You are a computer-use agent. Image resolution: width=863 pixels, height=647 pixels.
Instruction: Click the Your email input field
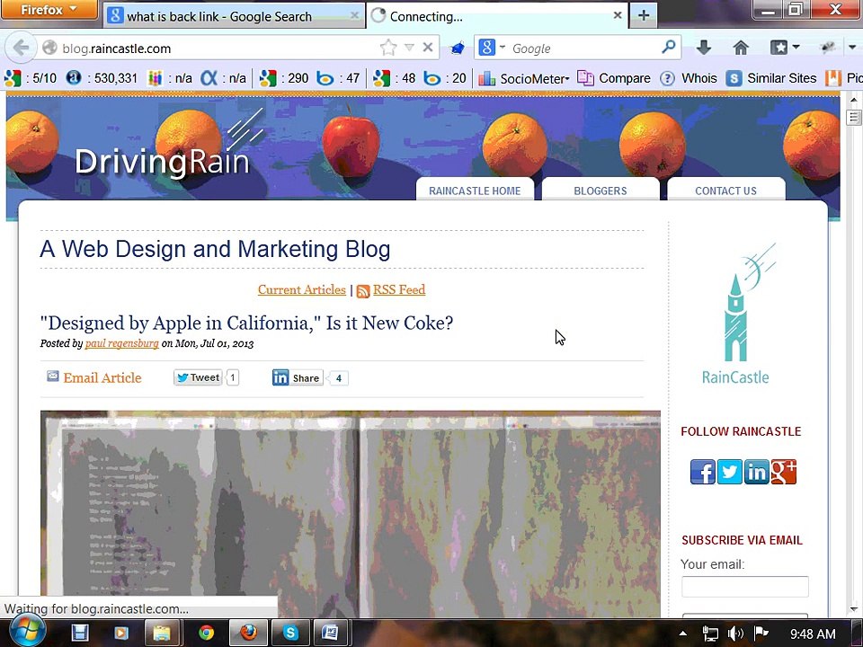(745, 587)
